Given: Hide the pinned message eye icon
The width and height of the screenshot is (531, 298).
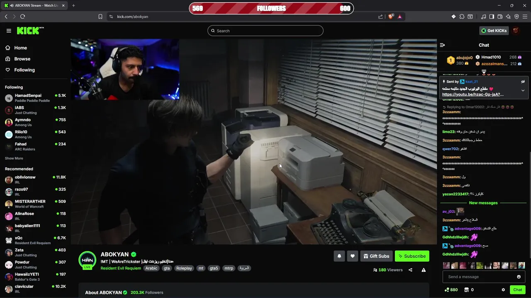Looking at the screenshot, I should (523, 82).
